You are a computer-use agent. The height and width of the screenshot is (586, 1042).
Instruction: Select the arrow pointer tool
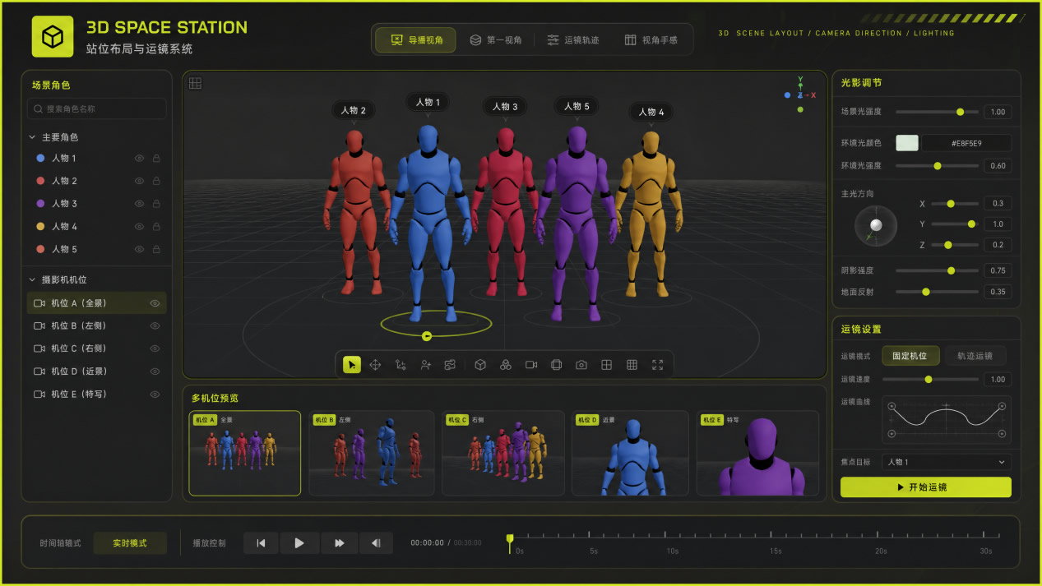coord(352,365)
